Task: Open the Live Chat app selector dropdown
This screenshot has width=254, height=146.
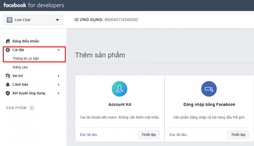Action: coord(57,20)
